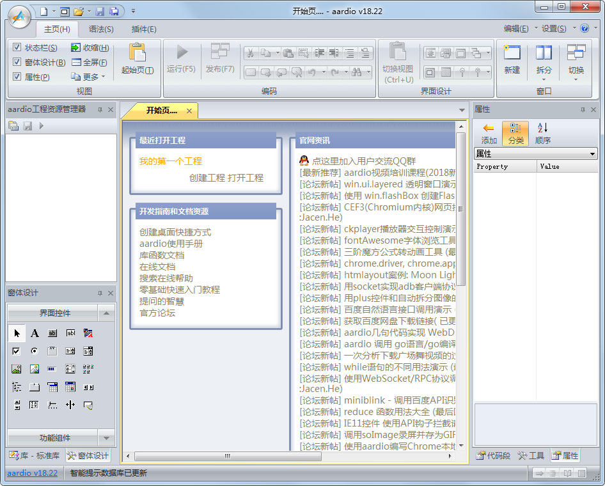605x486 pixels.
Task: Open the aardio使用手册 link
Action: [x=171, y=244]
